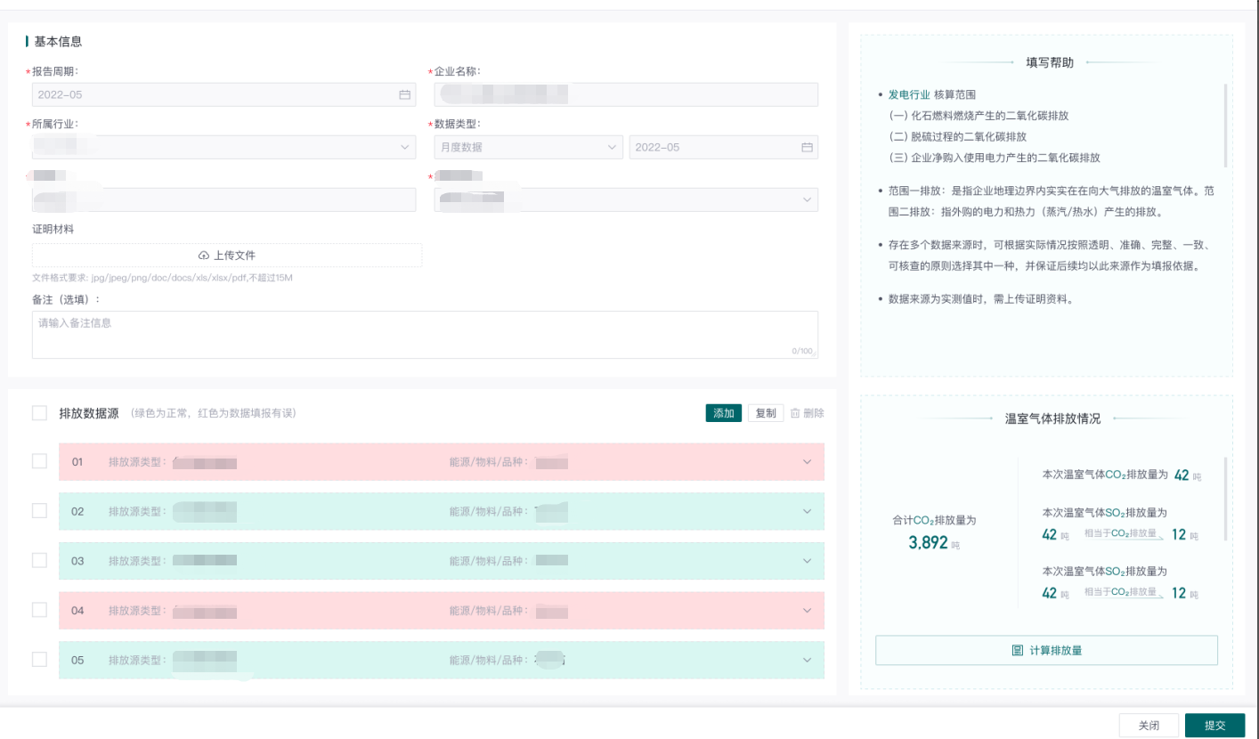Image resolution: width=1259 pixels, height=739 pixels.
Task: Click calendar icon in 数据类型 date field
Action: click(807, 147)
